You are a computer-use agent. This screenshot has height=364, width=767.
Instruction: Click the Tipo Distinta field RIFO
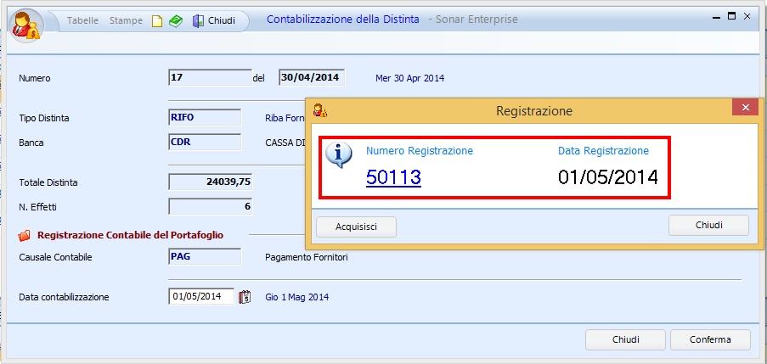pos(205,118)
